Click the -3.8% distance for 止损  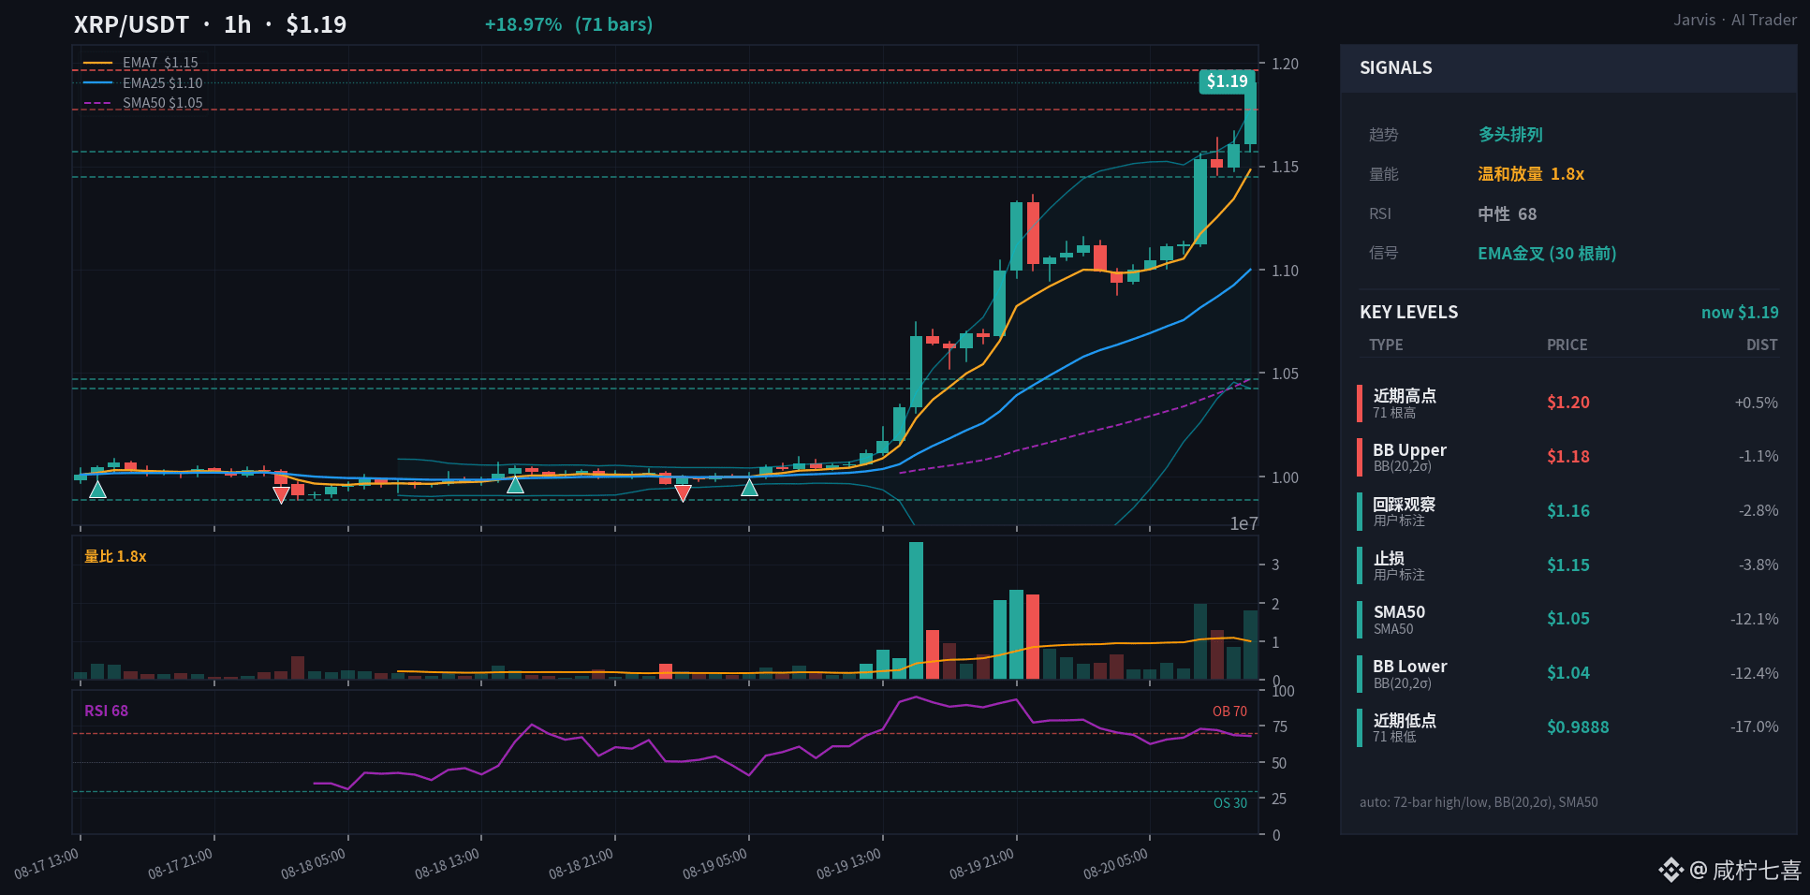click(1758, 565)
